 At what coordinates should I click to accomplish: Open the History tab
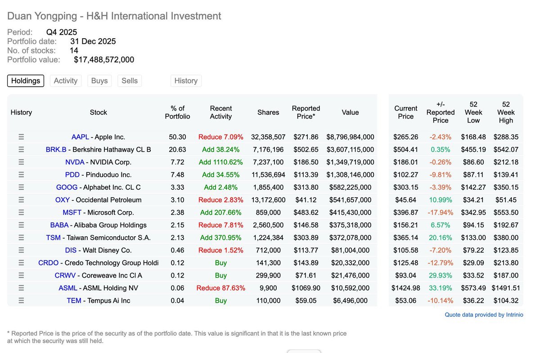point(186,81)
